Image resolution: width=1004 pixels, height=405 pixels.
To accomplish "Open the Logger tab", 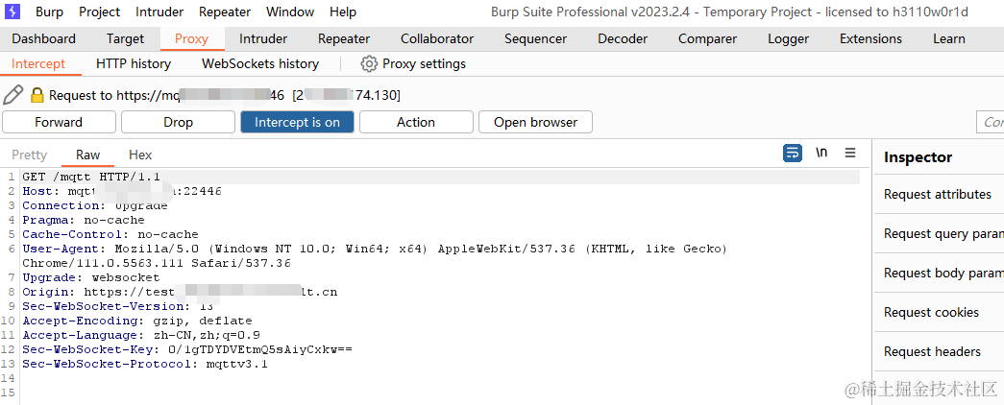I will [x=788, y=39].
